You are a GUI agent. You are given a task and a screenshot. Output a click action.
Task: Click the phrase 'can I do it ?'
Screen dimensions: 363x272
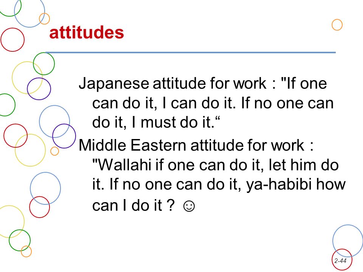pos(133,205)
